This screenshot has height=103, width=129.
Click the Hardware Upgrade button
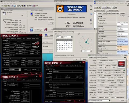pos(113,10)
